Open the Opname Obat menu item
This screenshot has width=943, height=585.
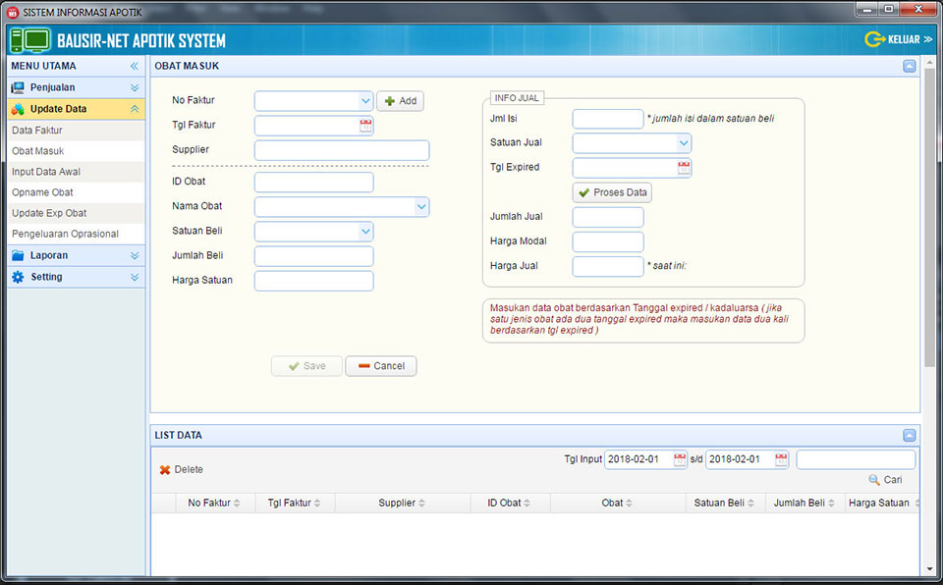(x=42, y=192)
